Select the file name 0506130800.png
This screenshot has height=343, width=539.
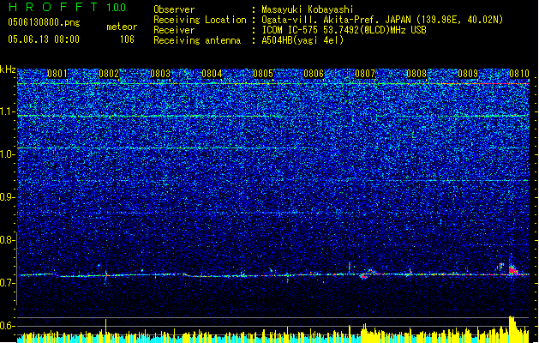[x=44, y=22]
